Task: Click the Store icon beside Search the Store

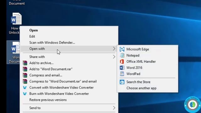Action: (x=122, y=82)
